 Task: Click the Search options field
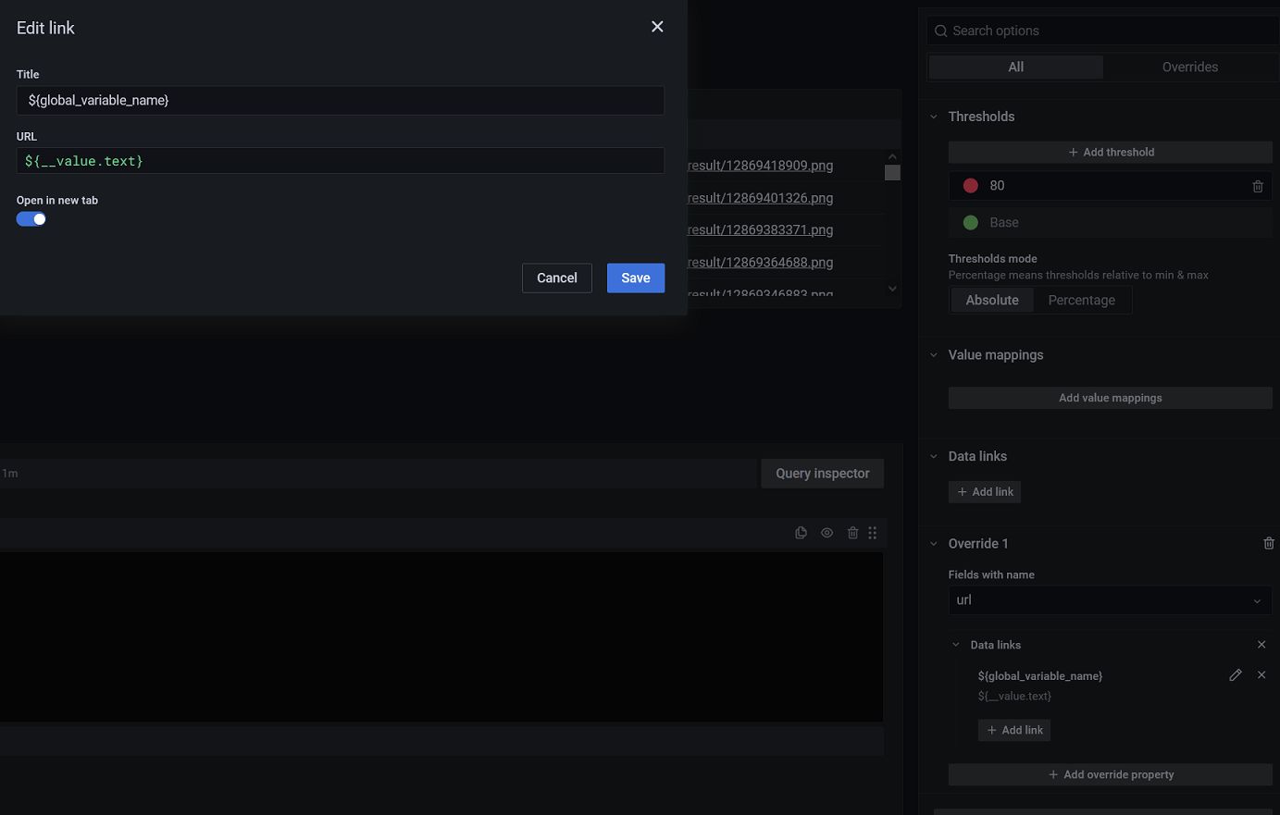click(x=1103, y=31)
